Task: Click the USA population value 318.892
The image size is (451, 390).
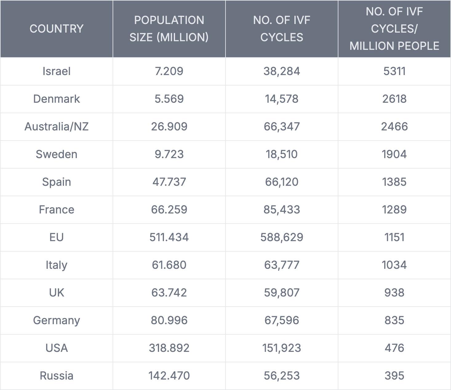Action: coord(169,348)
